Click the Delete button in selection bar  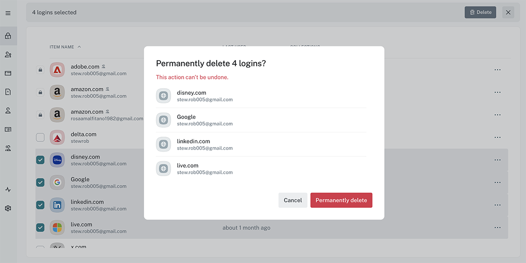click(480, 12)
